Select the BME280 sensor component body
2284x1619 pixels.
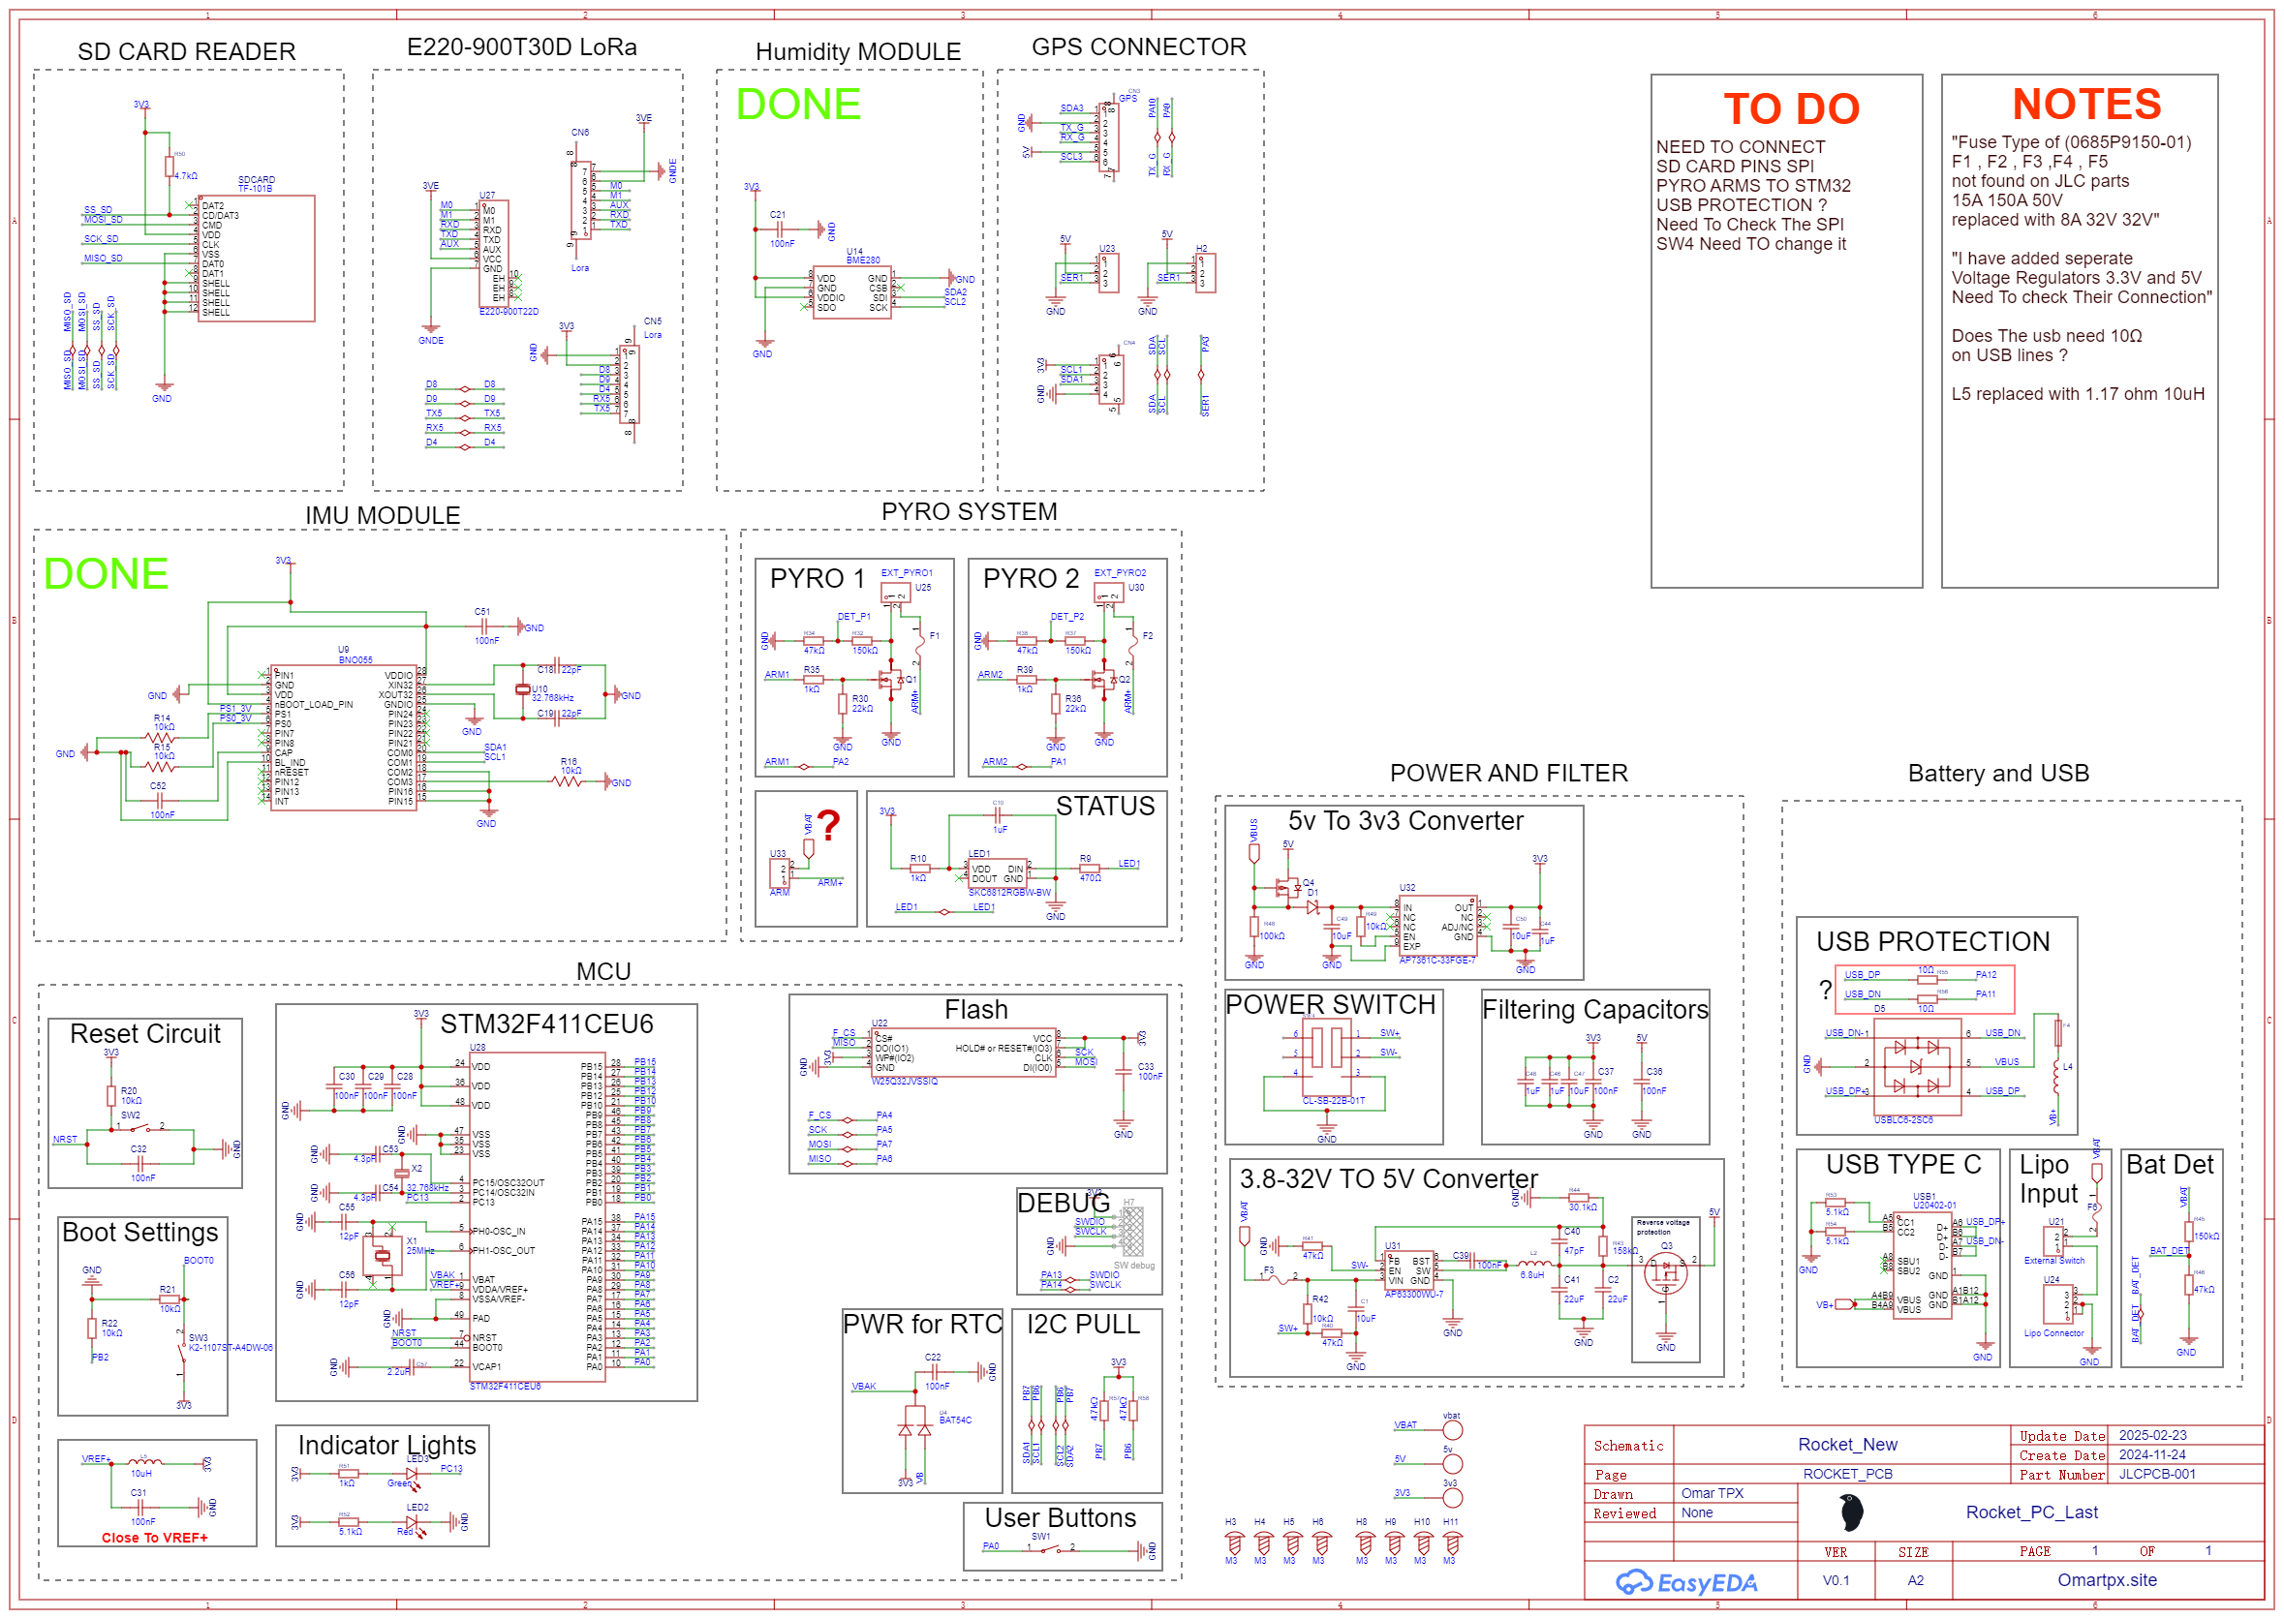(x=852, y=292)
